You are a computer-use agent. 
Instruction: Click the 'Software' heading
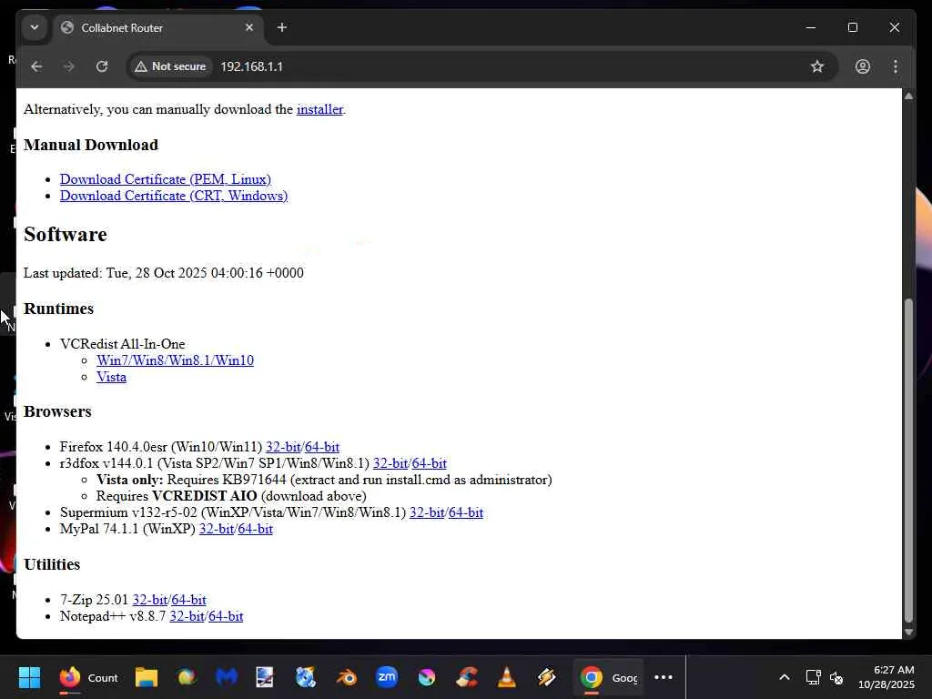pyautogui.click(x=66, y=234)
